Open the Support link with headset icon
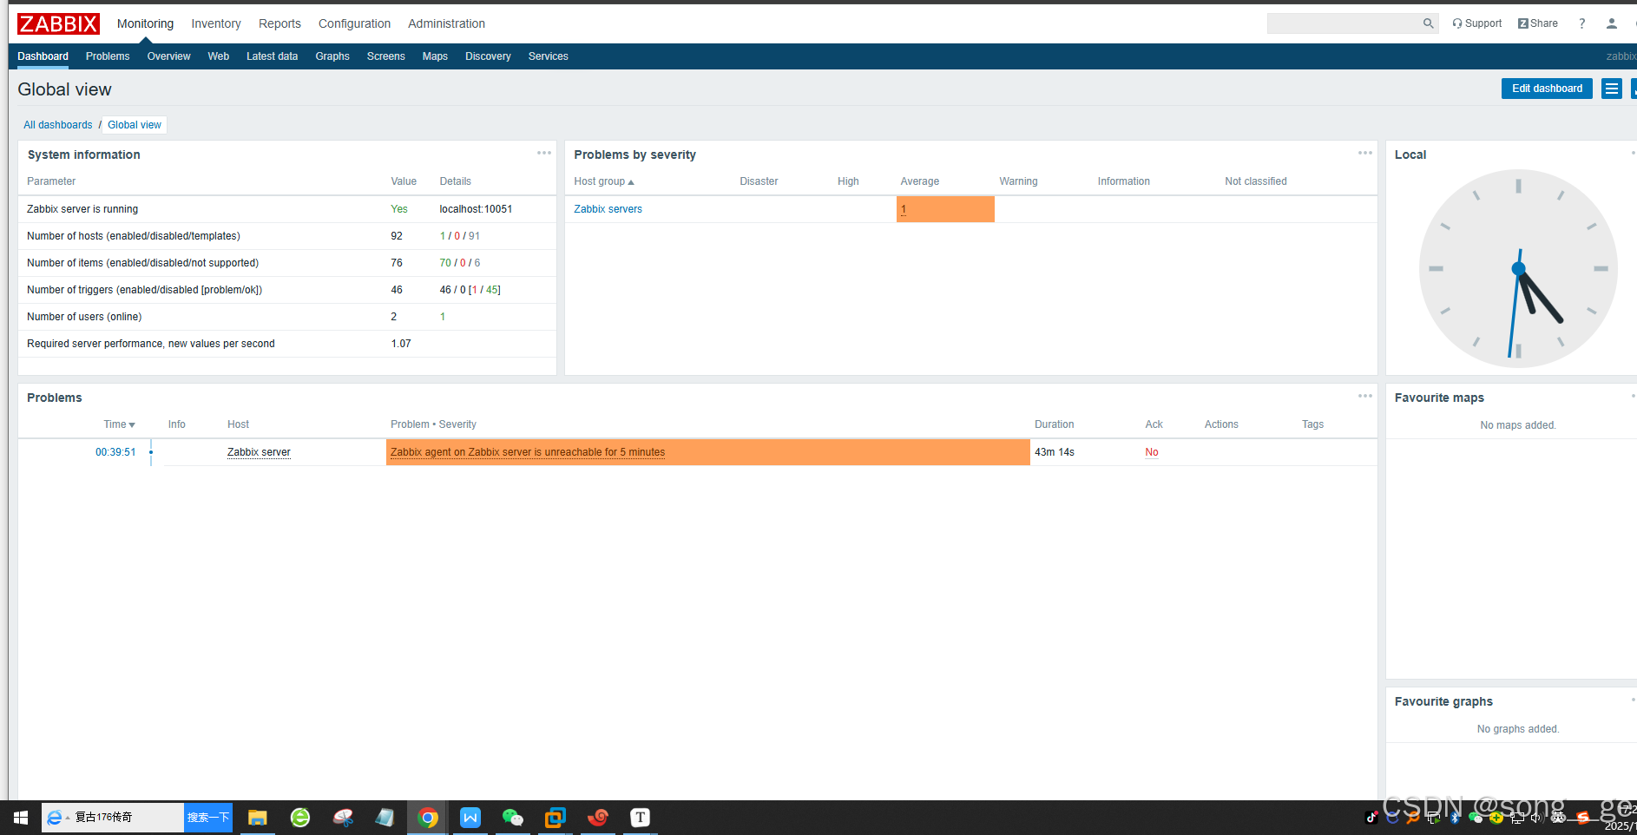The image size is (1637, 835). (x=1476, y=23)
